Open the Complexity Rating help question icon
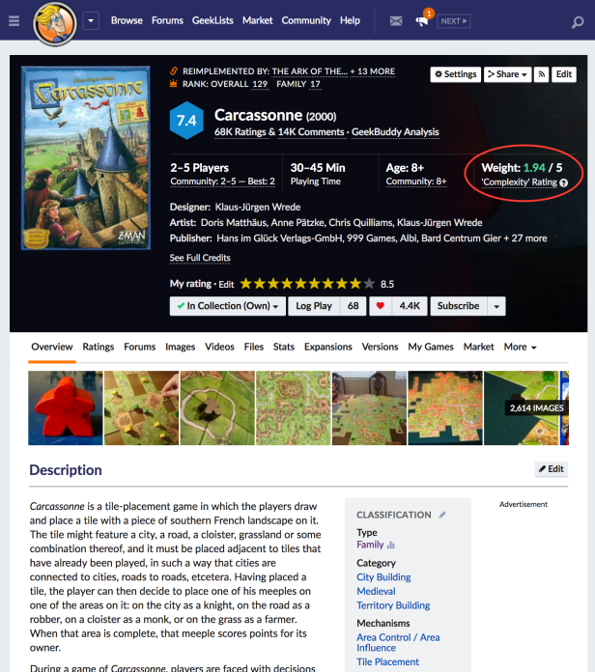The width and height of the screenshot is (595, 672). [x=564, y=183]
